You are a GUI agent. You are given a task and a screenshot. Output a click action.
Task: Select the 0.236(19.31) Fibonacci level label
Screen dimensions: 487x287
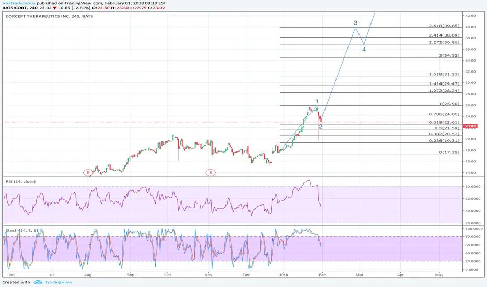pos(444,141)
